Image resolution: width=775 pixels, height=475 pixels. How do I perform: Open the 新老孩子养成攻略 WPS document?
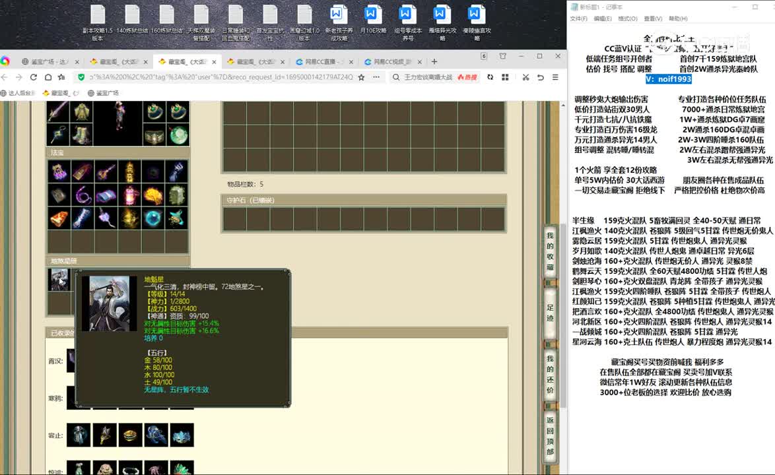(339, 22)
